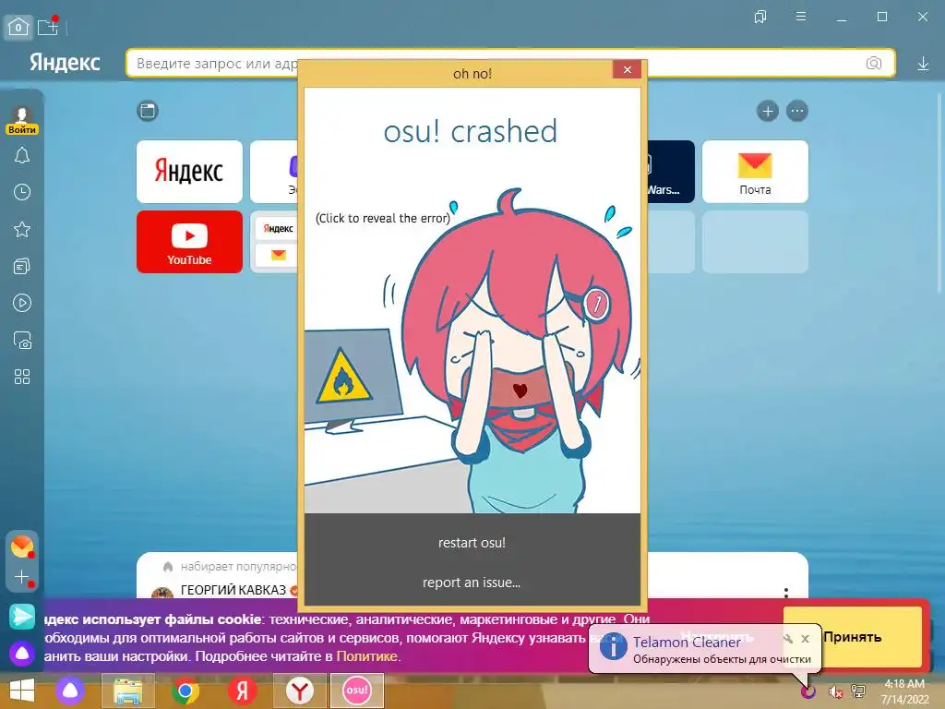Open favorites star icon in sidebar
Viewport: 945px width, 709px height.
coord(22,229)
